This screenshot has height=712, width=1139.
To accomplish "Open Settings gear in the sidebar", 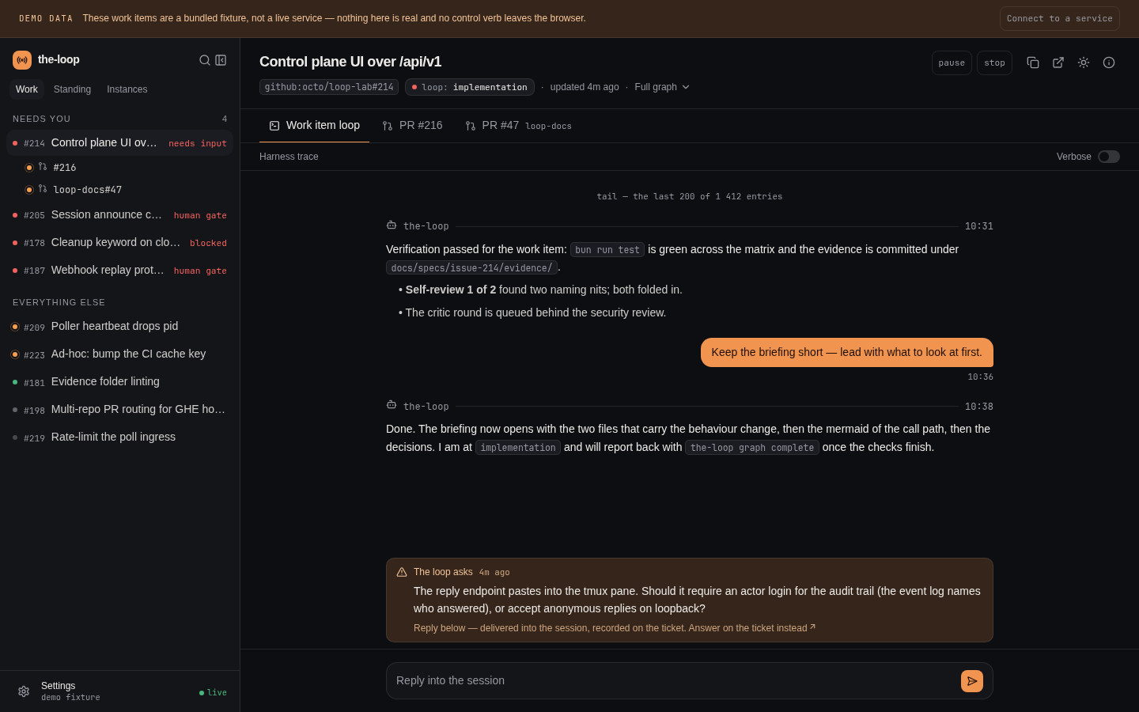I will coord(24,691).
